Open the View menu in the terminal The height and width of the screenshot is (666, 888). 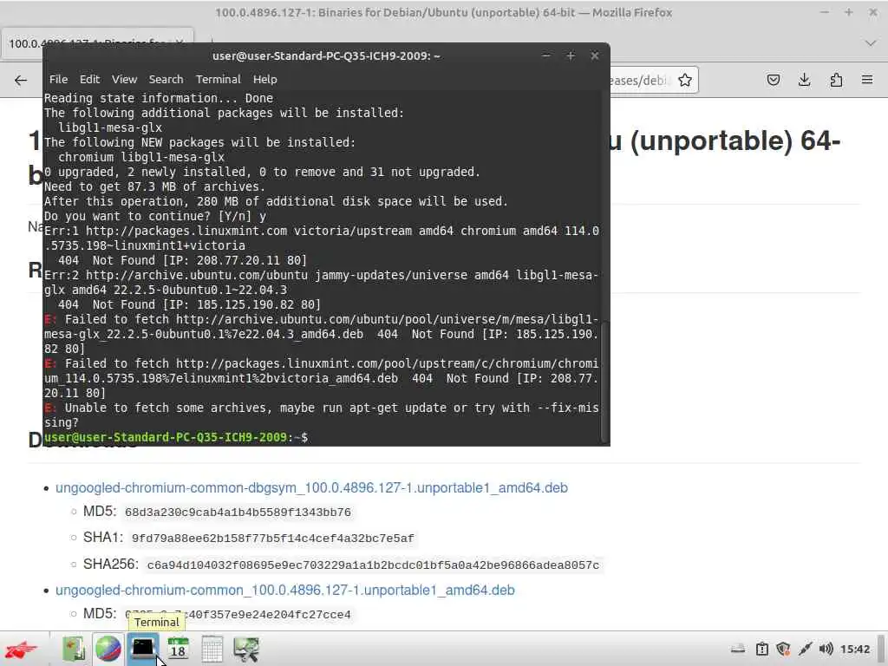(124, 79)
